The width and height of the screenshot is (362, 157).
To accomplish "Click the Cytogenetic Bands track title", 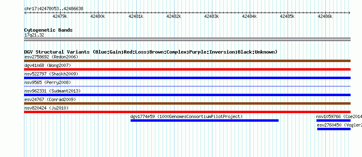I will coord(48,30).
